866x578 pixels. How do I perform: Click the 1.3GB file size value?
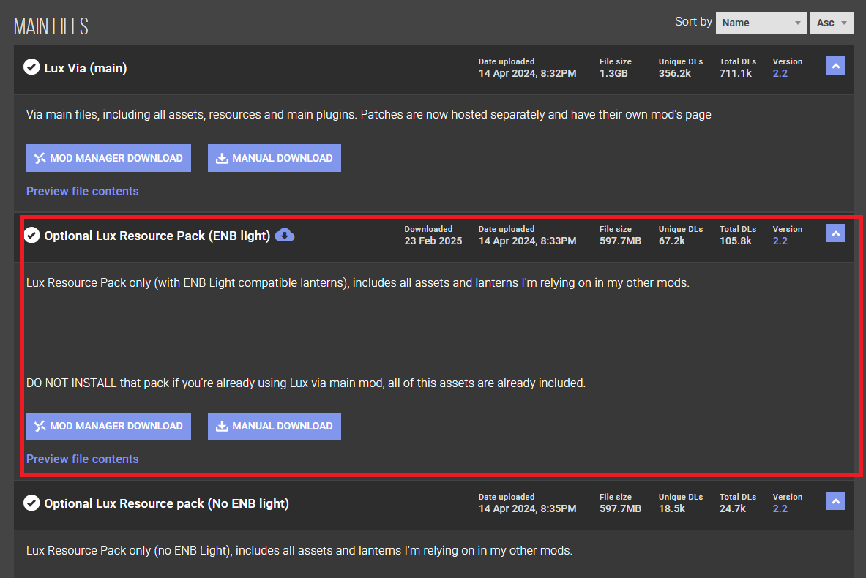coord(613,73)
